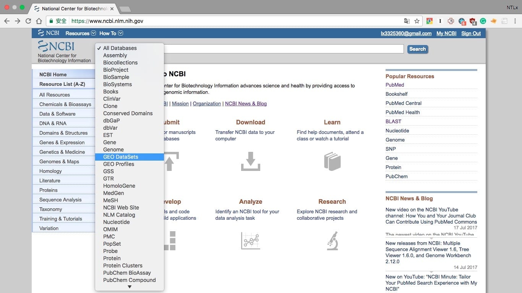Click the Research microscope icon
The width and height of the screenshot is (522, 293).
332,240
